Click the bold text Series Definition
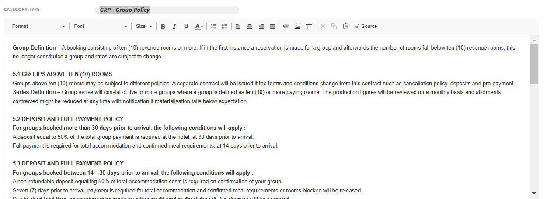This screenshot has width=547, height=199. pyautogui.click(x=34, y=92)
